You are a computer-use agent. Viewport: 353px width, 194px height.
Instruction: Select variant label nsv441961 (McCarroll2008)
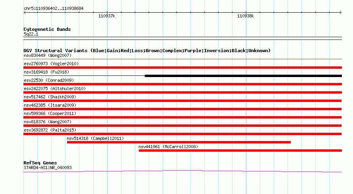pos(168,147)
